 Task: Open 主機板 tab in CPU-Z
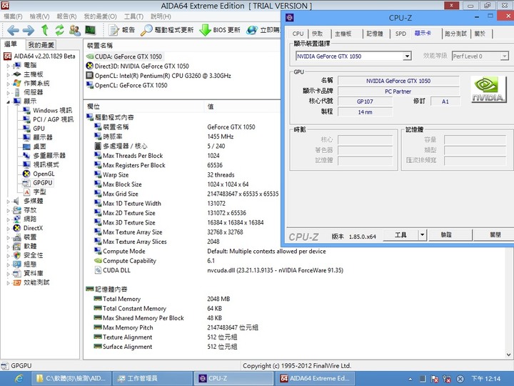[x=343, y=34]
